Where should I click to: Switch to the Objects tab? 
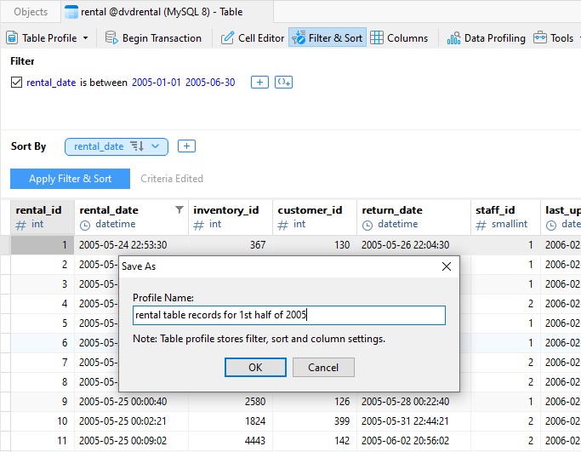tap(31, 12)
